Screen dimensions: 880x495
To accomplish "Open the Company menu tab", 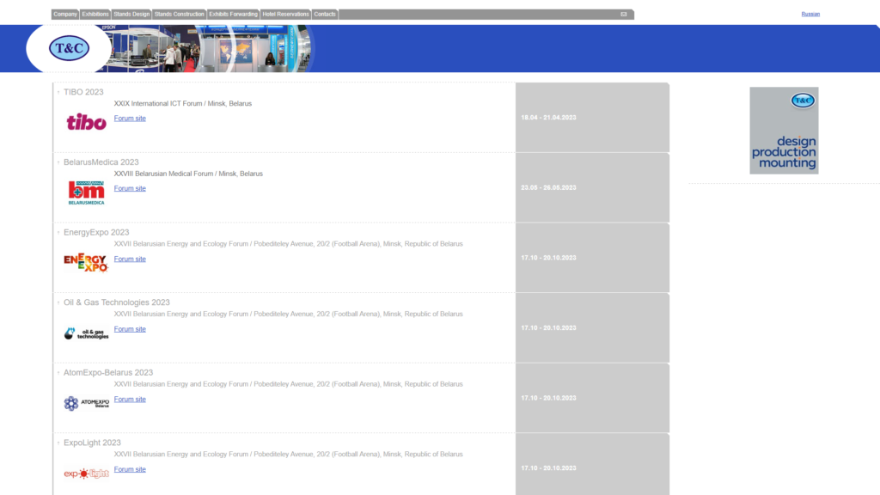I will pyautogui.click(x=65, y=15).
